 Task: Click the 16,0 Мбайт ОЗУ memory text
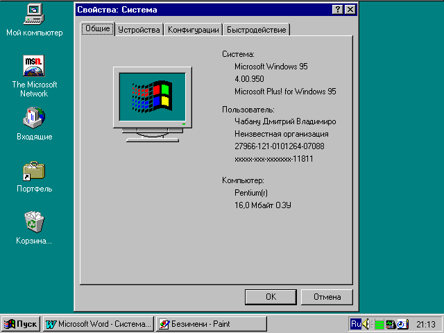tap(262, 205)
